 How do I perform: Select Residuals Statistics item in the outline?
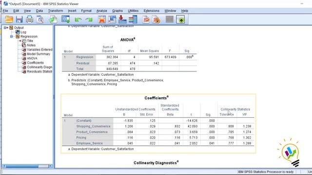(x=39, y=71)
